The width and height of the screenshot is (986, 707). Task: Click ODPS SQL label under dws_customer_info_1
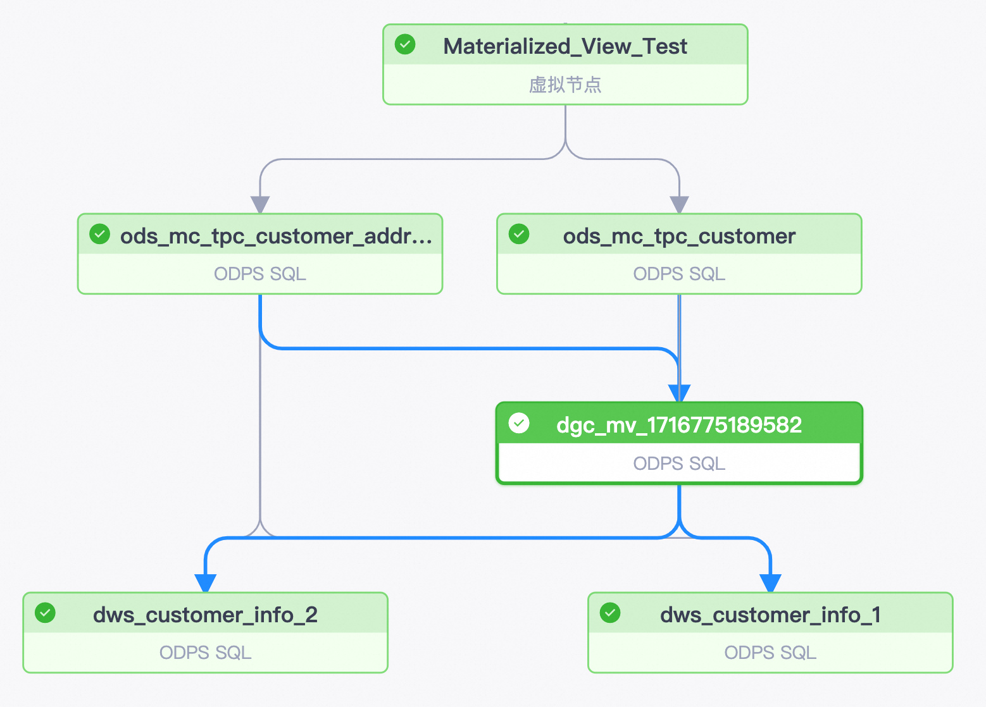tap(770, 653)
